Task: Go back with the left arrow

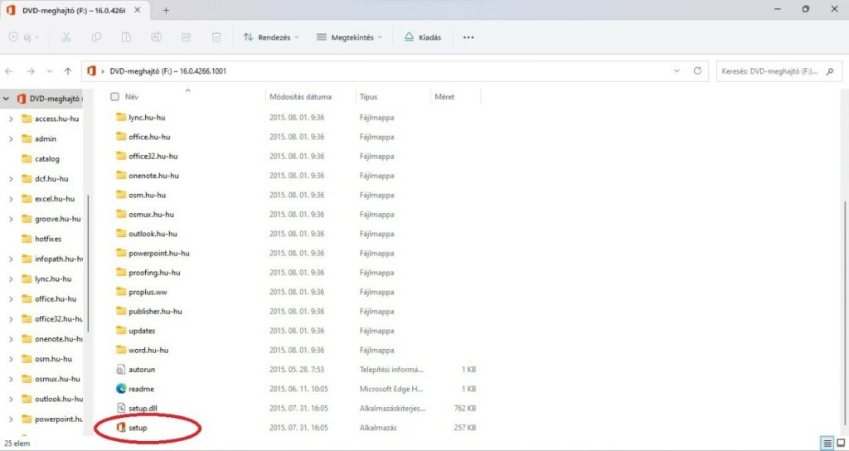Action: click(8, 71)
